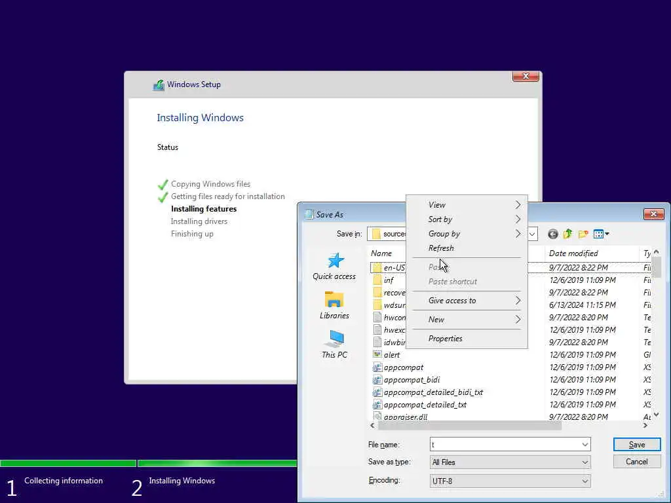Image resolution: width=671 pixels, height=503 pixels.
Task: Click the Save As dialog title icon
Action: pos(309,214)
